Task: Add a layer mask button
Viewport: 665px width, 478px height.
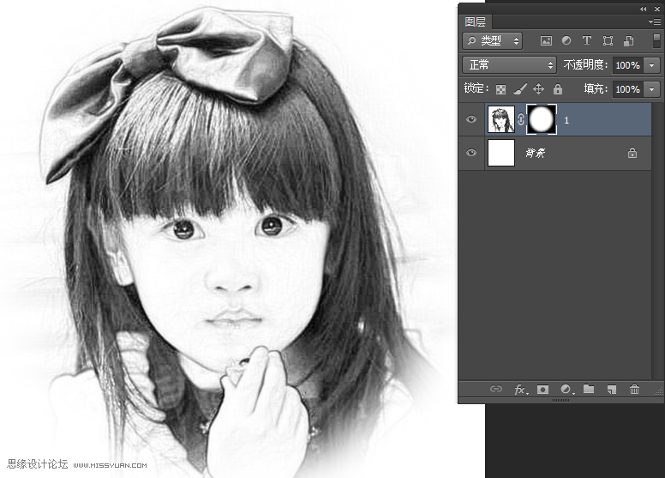Action: [x=542, y=390]
